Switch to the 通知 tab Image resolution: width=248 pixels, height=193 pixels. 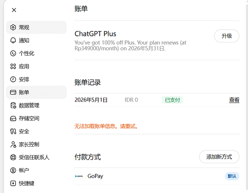click(36, 40)
